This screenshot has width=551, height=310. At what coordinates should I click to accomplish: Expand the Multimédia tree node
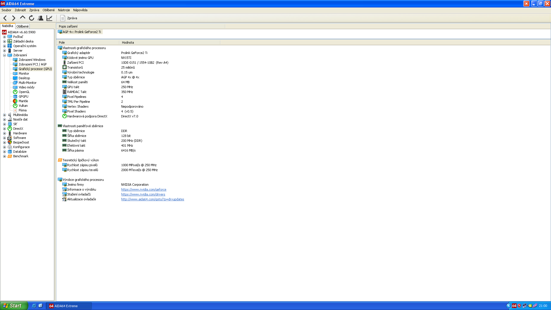(x=4, y=115)
